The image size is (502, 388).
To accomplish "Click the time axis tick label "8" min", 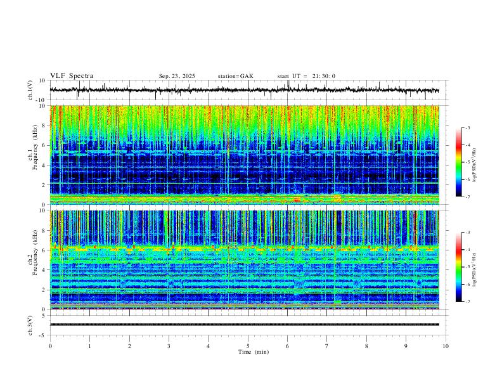I will tap(366, 346).
